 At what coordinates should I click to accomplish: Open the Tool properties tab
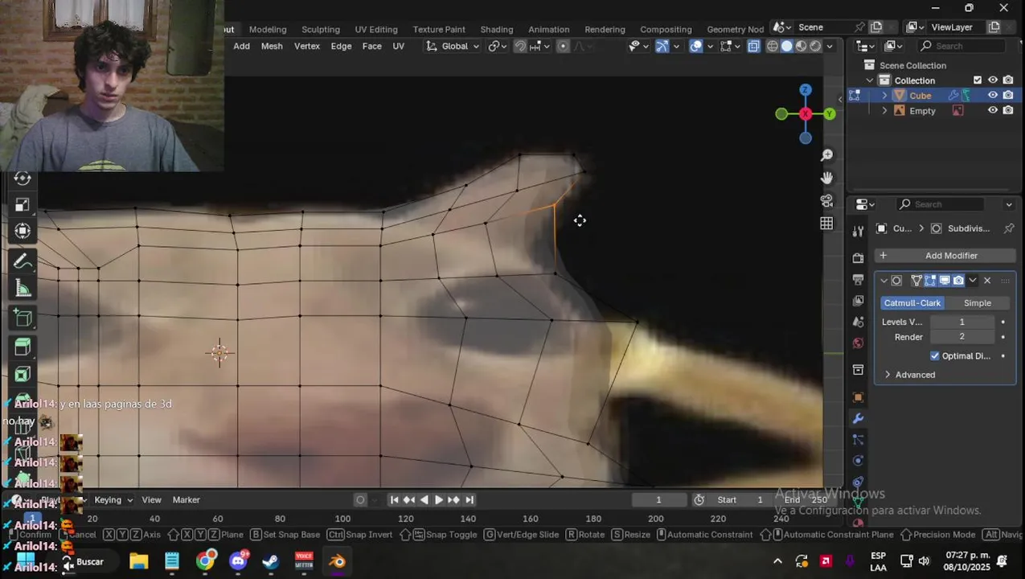858,232
